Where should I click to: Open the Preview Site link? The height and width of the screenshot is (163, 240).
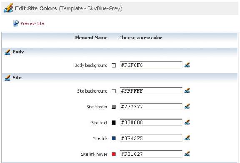(32, 23)
